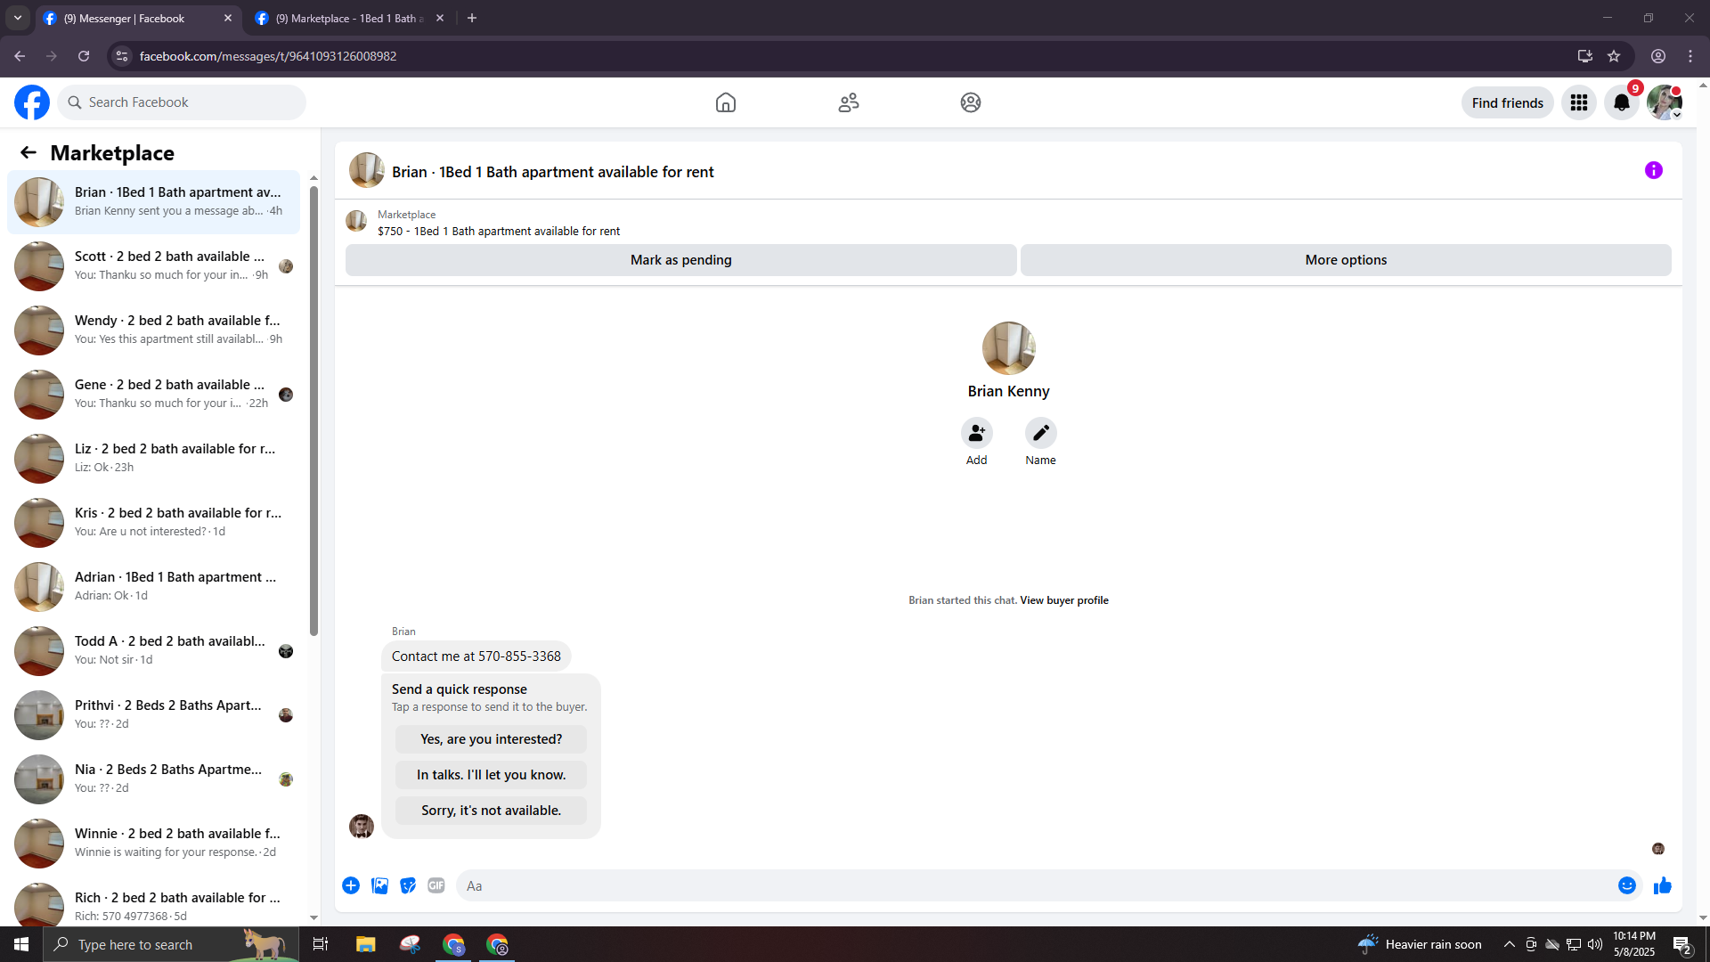Viewport: 1710px width, 962px height.
Task: Open the account profile picture menu
Action: [x=1665, y=102]
